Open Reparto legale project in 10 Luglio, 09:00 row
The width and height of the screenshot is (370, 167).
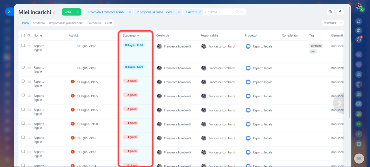[262, 124]
